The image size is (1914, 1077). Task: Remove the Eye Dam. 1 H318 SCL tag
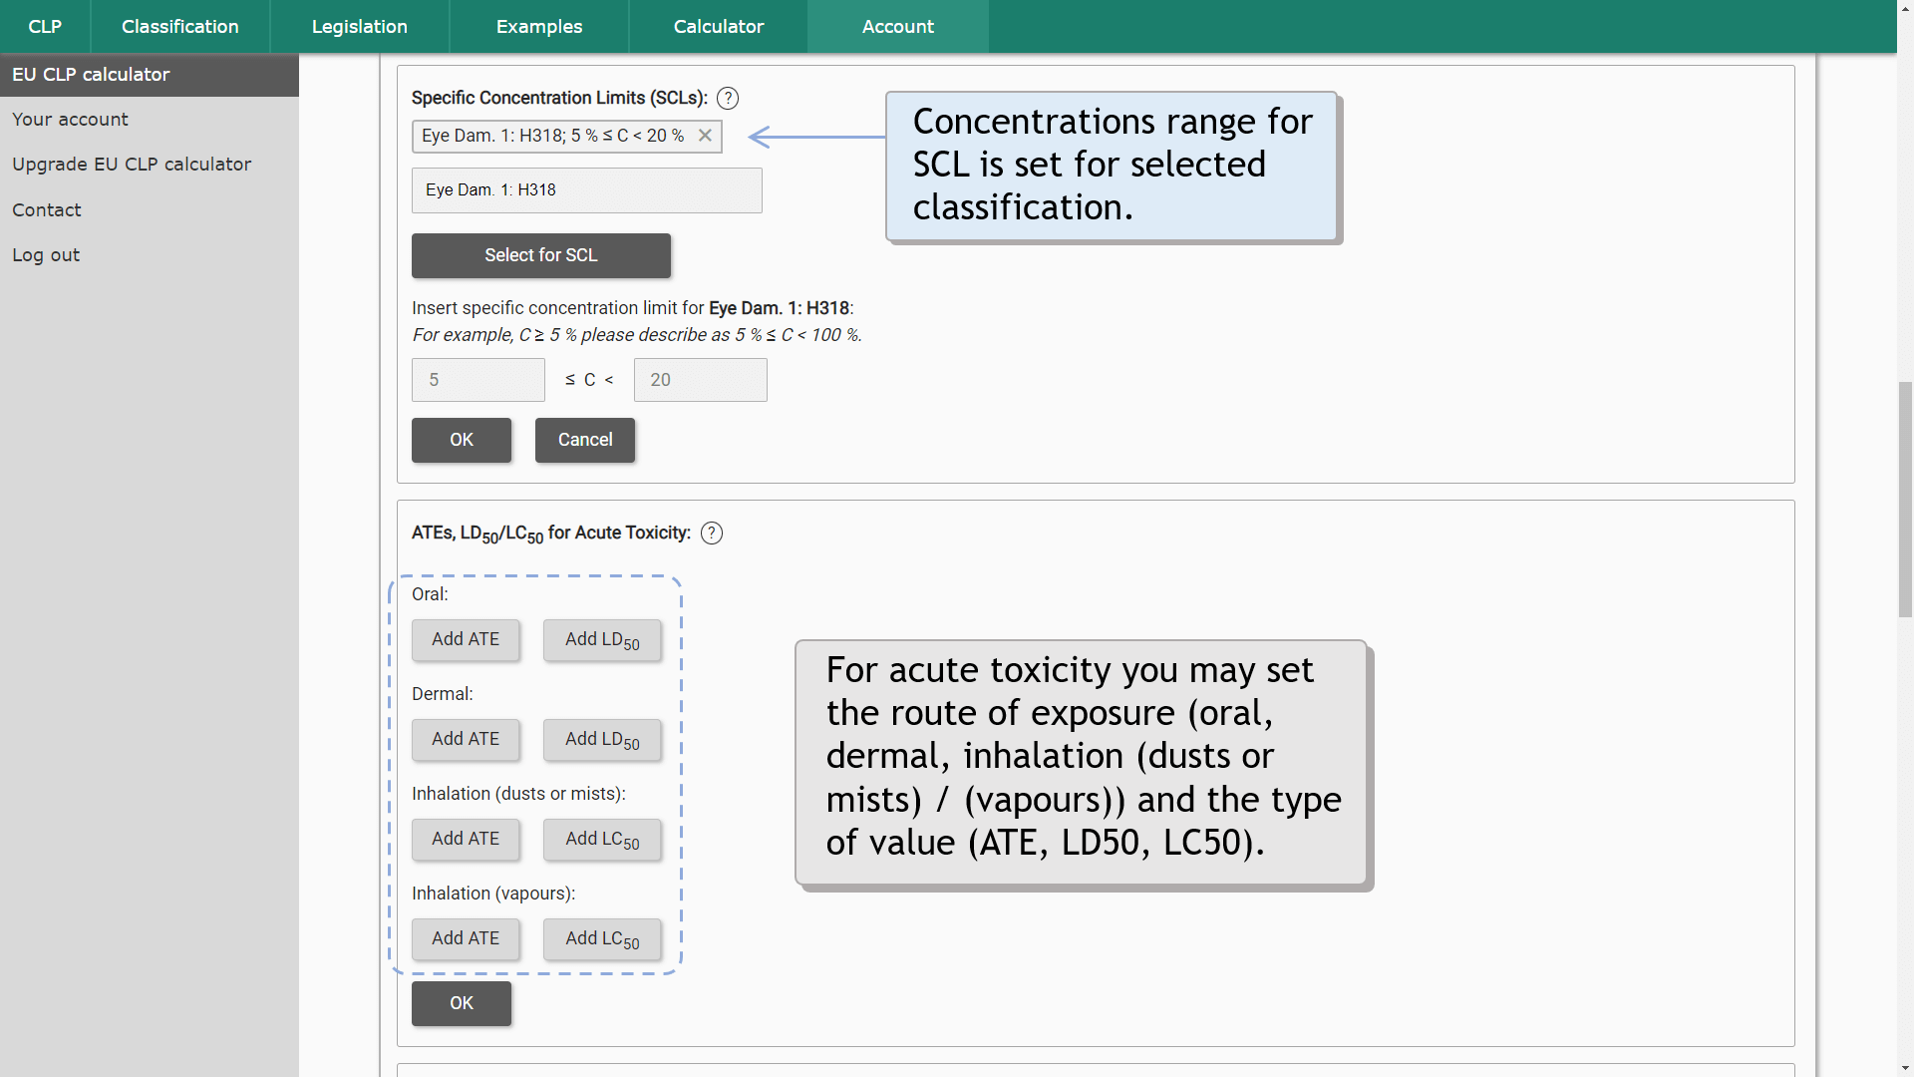[x=705, y=136]
